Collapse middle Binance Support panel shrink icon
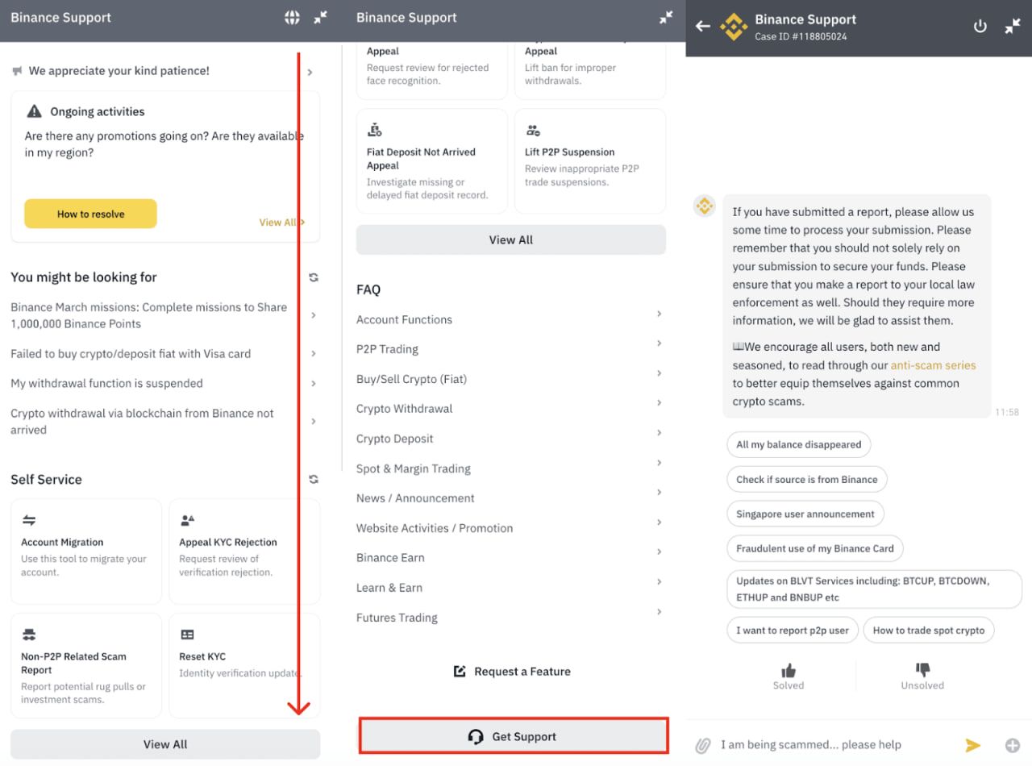The height and width of the screenshot is (766, 1032). point(666,18)
